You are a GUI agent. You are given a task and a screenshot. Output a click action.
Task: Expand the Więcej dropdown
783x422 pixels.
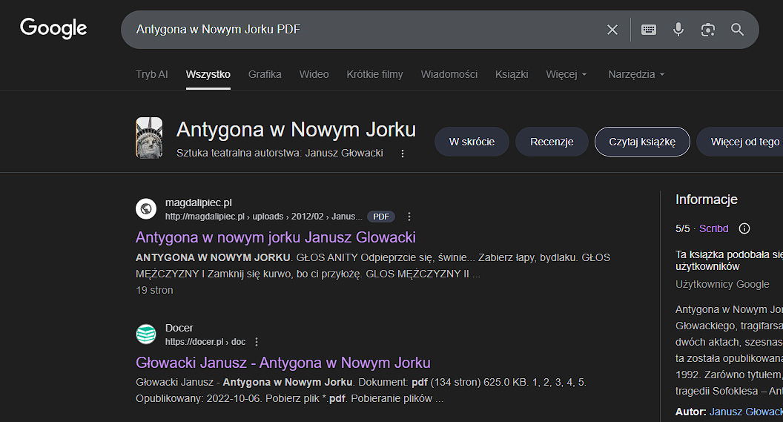(x=566, y=74)
